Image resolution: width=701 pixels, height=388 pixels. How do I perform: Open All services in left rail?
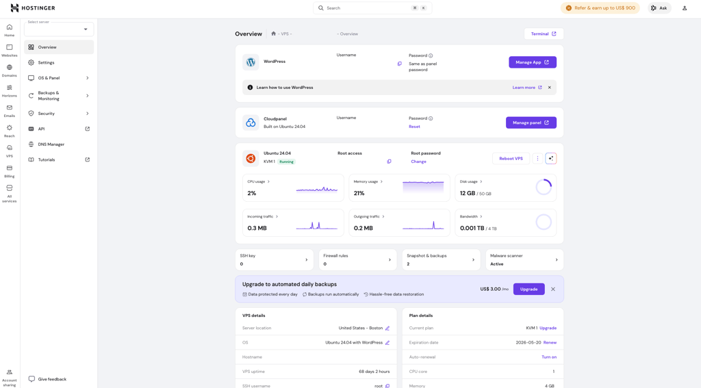click(x=10, y=194)
